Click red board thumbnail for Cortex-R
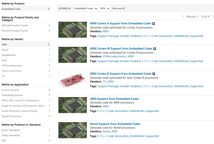The width and height of the screenshot is (214, 144). pyautogui.click(x=73, y=80)
